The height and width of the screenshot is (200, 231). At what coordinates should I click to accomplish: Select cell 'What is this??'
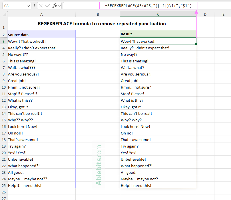[41, 100]
